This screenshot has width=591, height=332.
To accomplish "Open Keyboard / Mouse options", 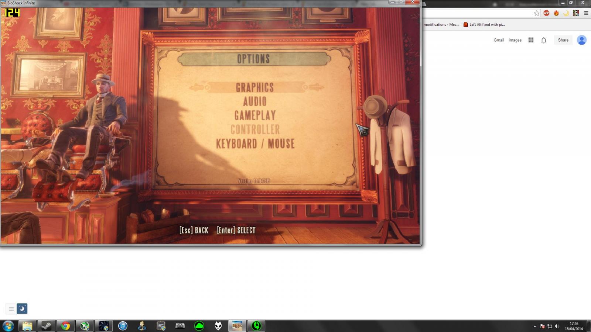I will click(x=255, y=143).
